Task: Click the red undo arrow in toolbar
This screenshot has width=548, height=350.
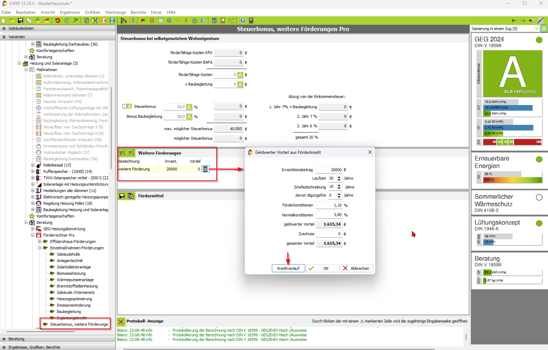Action: pos(58,20)
